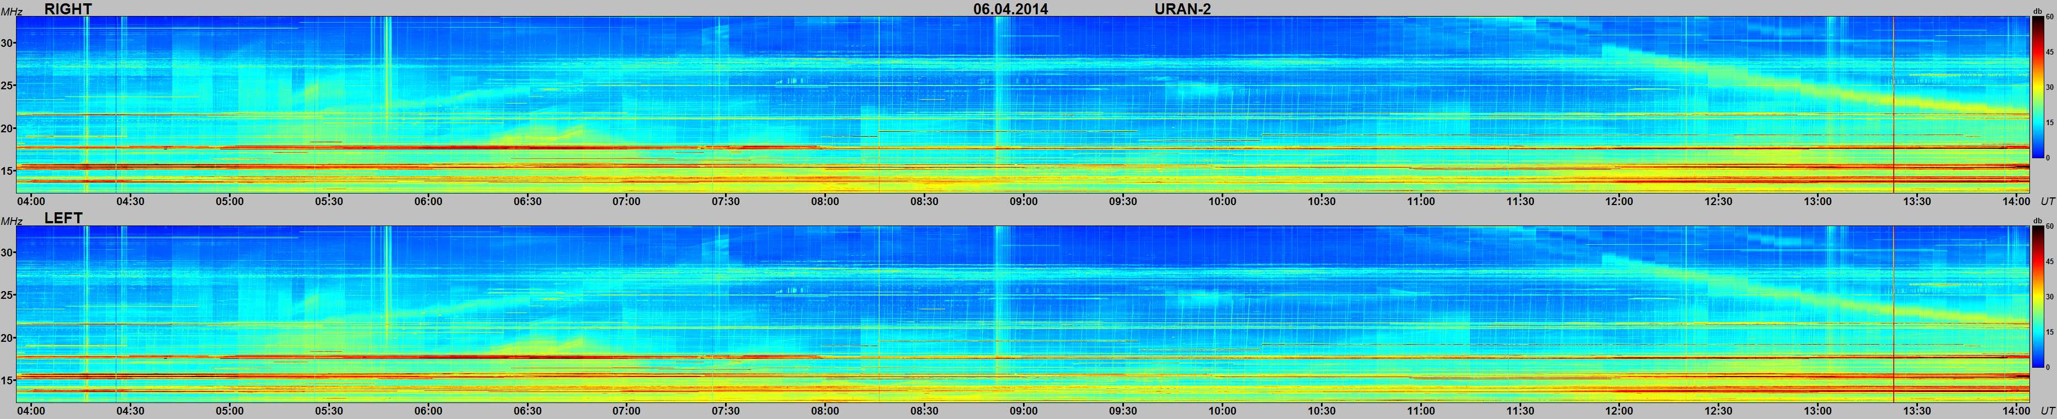This screenshot has width=2057, height=419.
Task: Click the 20 MHz tick on RIGHT panel
Action: point(8,128)
